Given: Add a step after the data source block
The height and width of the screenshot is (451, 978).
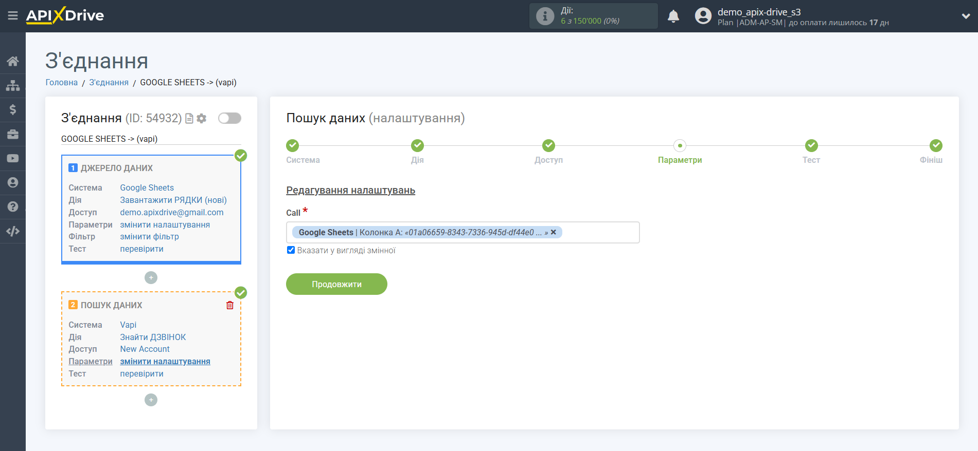Looking at the screenshot, I should coord(151,277).
